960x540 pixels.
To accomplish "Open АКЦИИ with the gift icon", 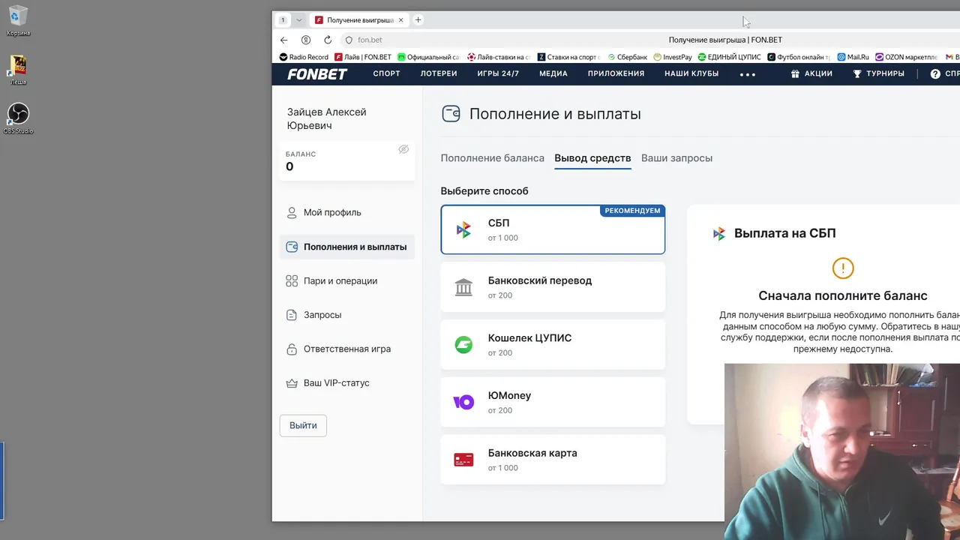I will tap(811, 73).
